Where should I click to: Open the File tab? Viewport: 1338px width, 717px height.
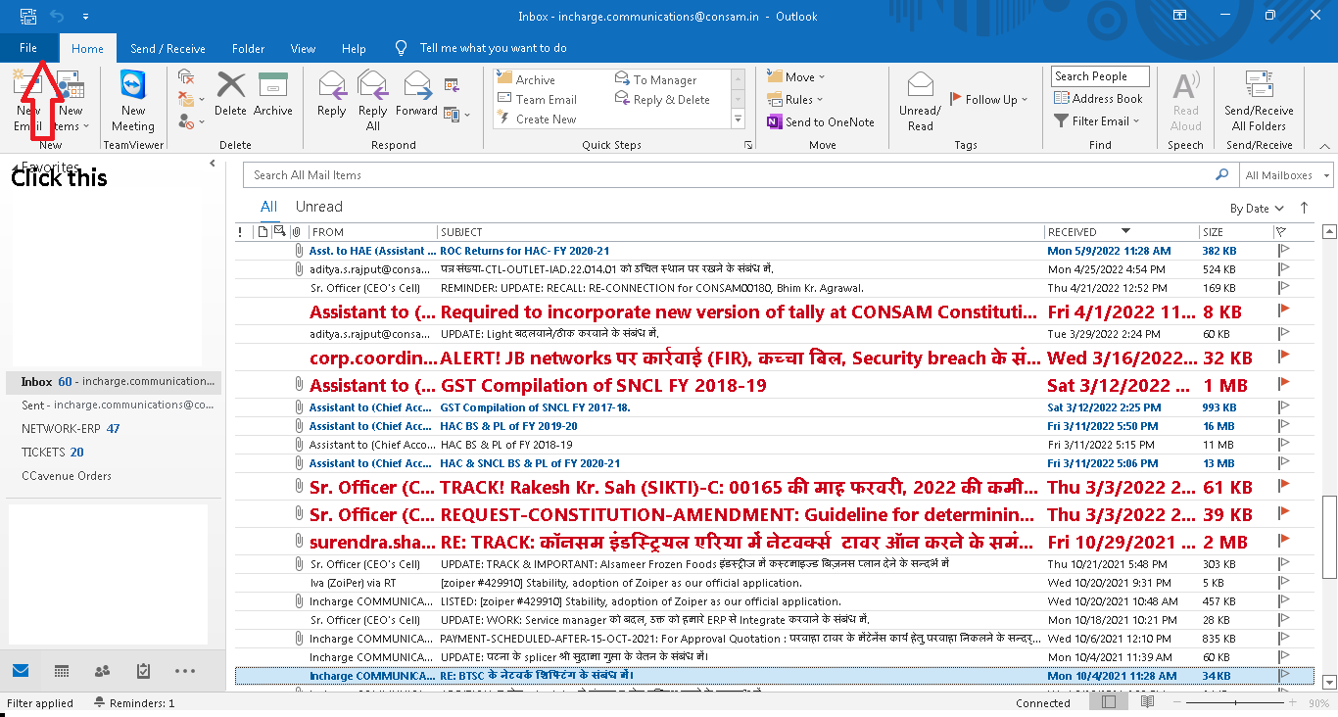click(x=28, y=48)
